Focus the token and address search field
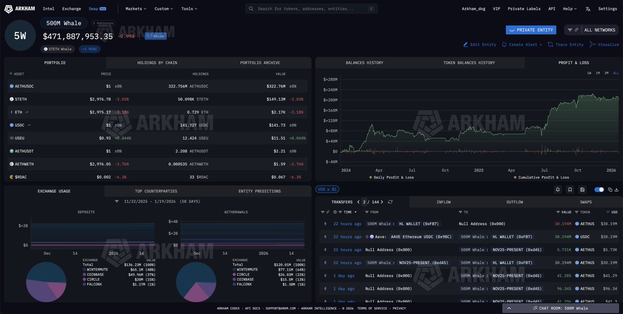 (x=311, y=9)
